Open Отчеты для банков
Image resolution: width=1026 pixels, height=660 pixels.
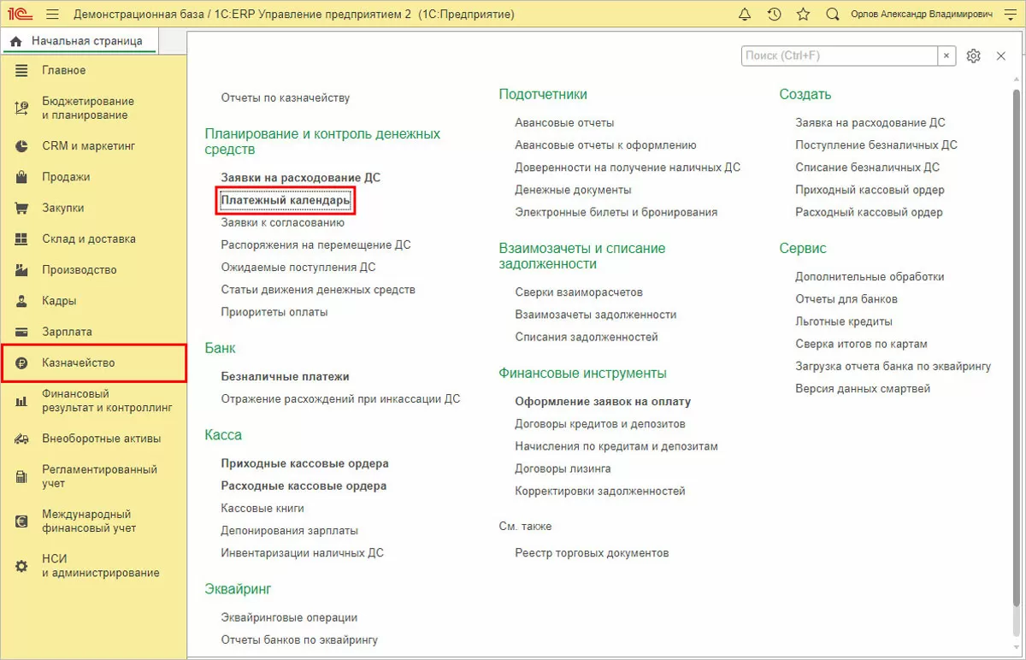(846, 299)
